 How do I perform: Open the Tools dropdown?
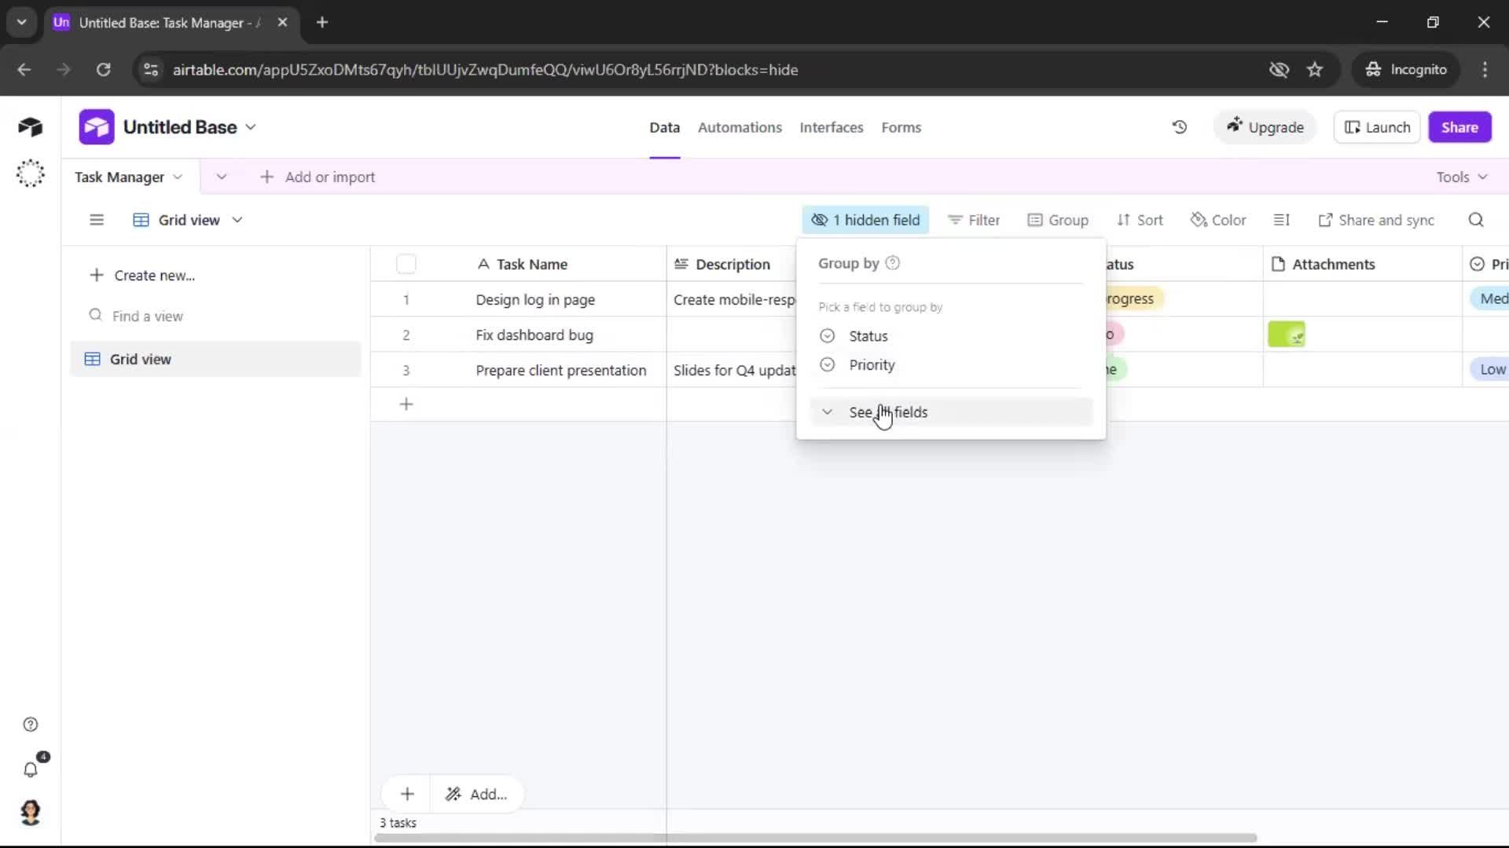click(x=1462, y=177)
